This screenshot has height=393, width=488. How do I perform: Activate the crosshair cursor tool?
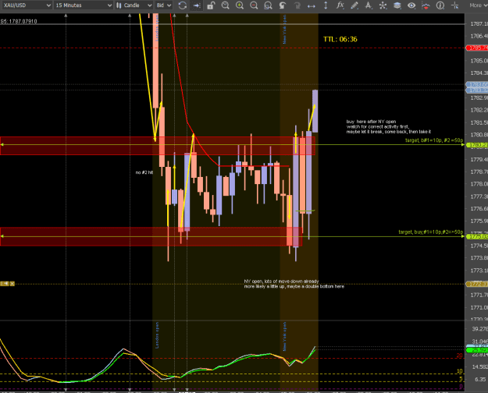pos(454,5)
